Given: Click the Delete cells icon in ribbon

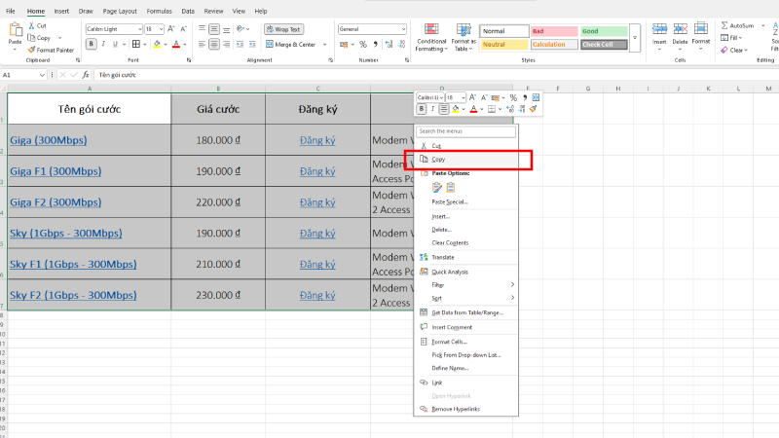Looking at the screenshot, I should [680, 29].
